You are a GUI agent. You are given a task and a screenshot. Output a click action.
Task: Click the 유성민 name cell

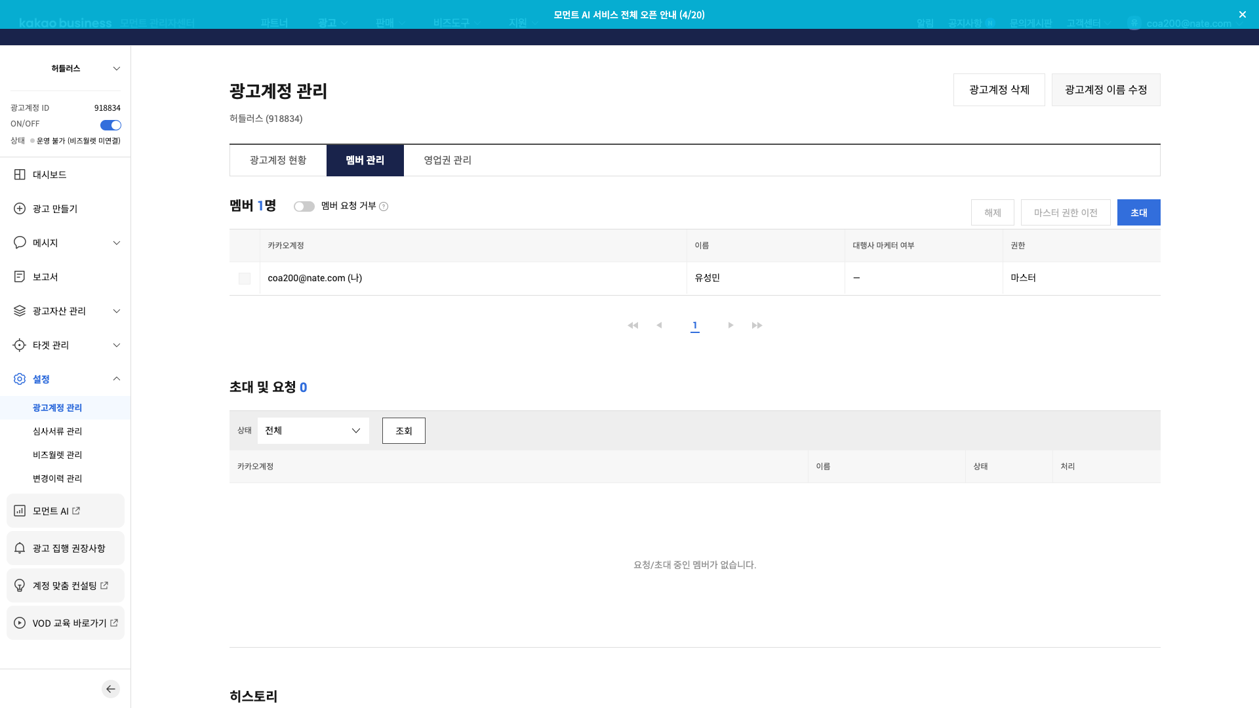(766, 278)
